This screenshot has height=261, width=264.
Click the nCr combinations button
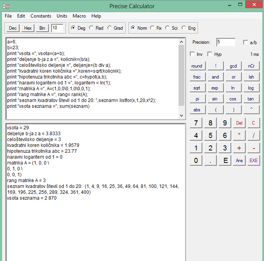tap(251, 66)
